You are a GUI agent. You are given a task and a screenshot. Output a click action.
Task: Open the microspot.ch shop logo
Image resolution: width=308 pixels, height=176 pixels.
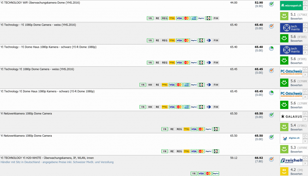pyautogui.click(x=291, y=6)
